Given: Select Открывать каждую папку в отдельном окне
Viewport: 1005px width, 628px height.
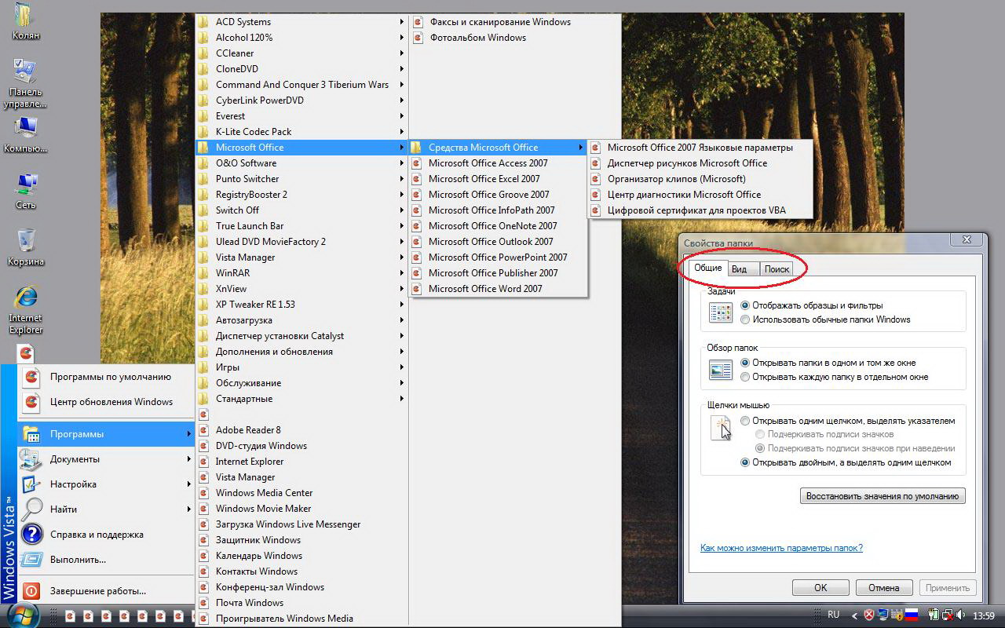Looking at the screenshot, I should tap(745, 377).
